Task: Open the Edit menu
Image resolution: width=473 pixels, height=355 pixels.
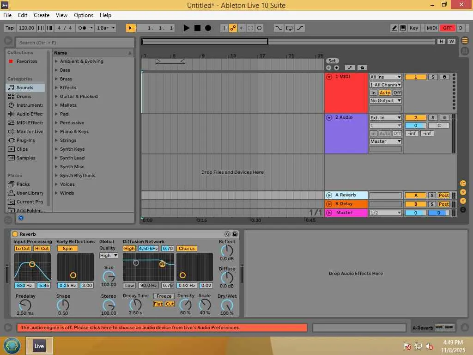Action: (23, 15)
